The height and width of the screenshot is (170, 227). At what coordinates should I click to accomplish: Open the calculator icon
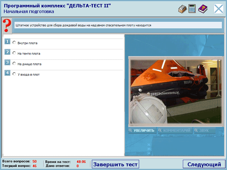(x=192, y=9)
